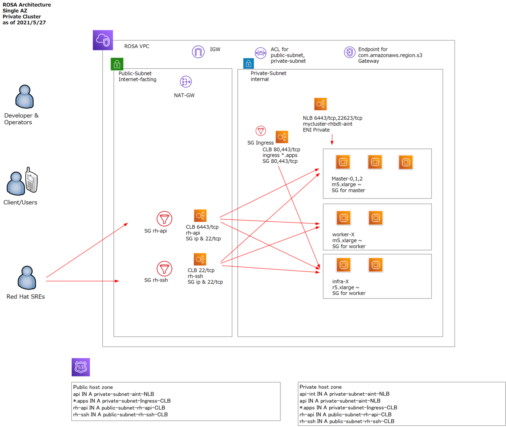The width and height of the screenshot is (506, 427).
Task: Click the "ACL for public-subnet, private-subnet" text
Action: [288, 55]
